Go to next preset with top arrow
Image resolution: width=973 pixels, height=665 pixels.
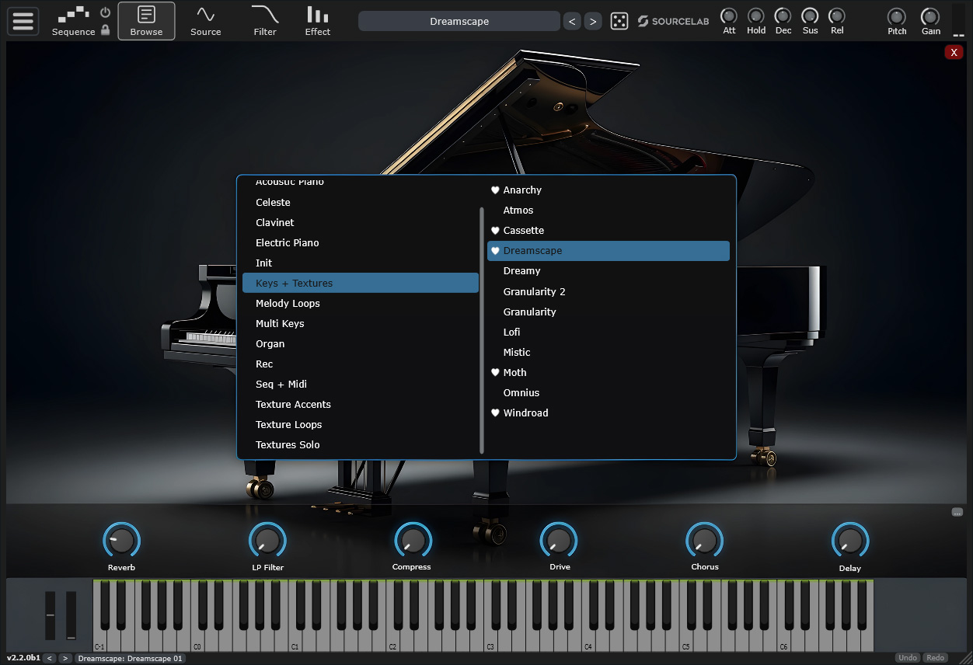[593, 22]
